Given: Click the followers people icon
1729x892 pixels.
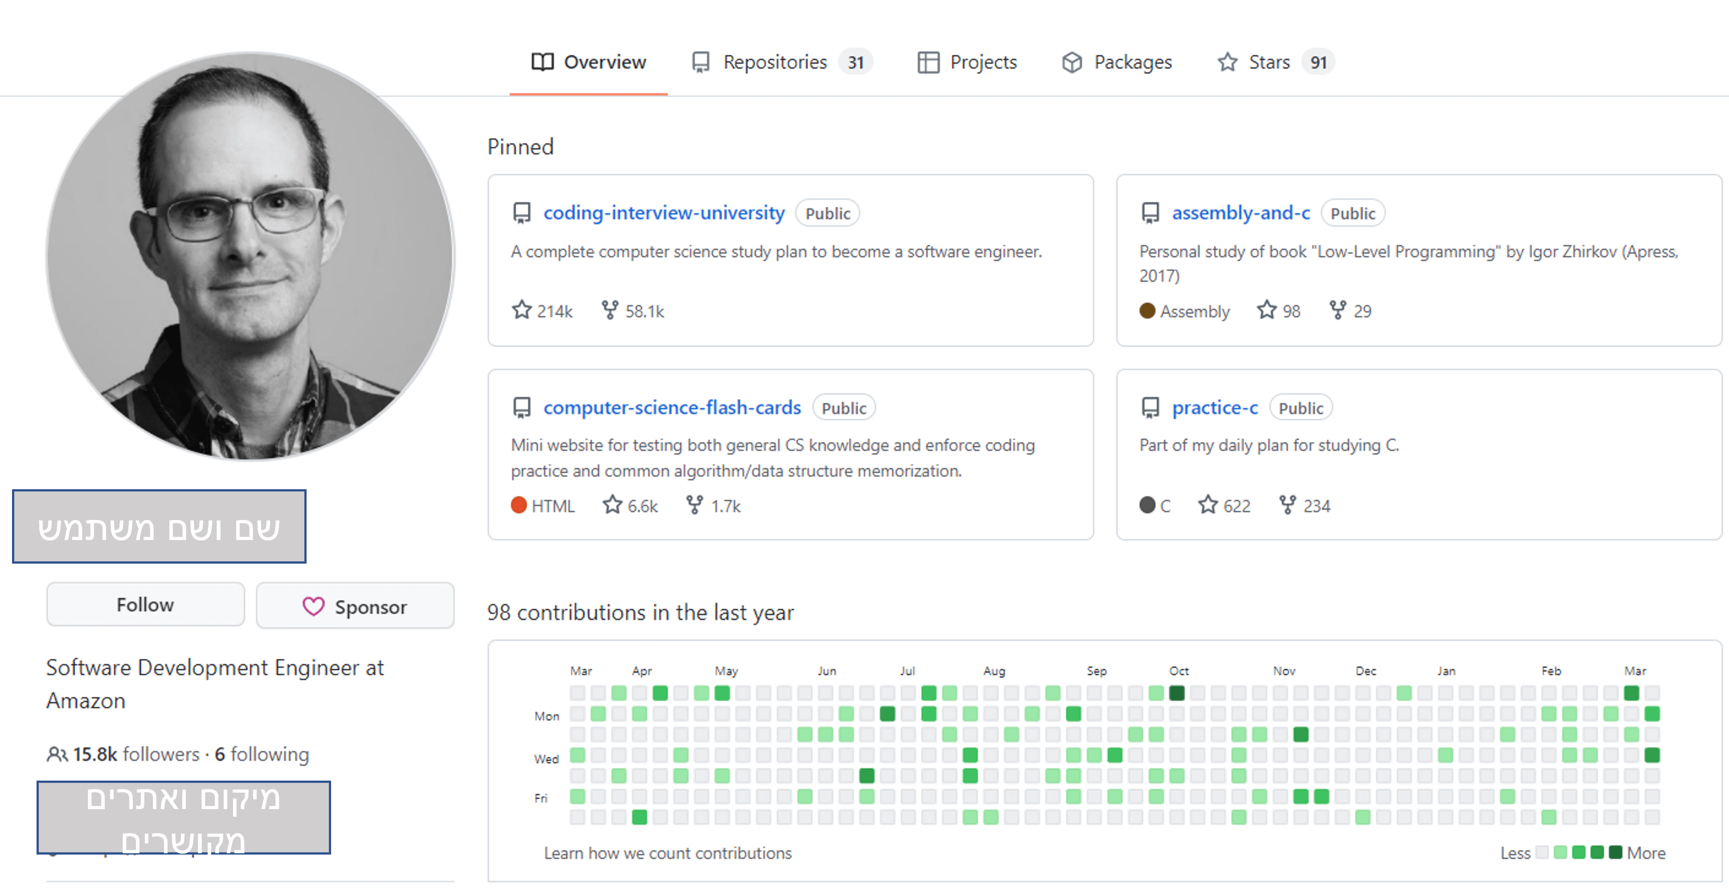Looking at the screenshot, I should 57,754.
